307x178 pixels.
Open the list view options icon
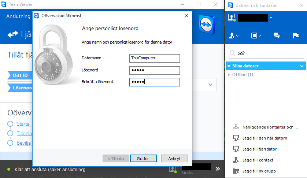(256, 36)
